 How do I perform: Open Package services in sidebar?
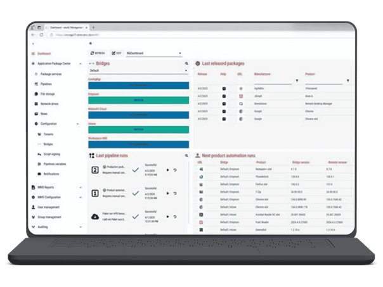[x=48, y=74]
